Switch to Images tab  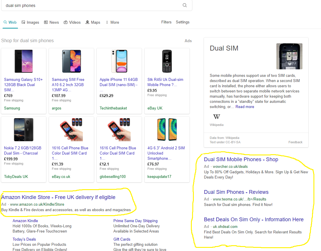click(x=30, y=22)
